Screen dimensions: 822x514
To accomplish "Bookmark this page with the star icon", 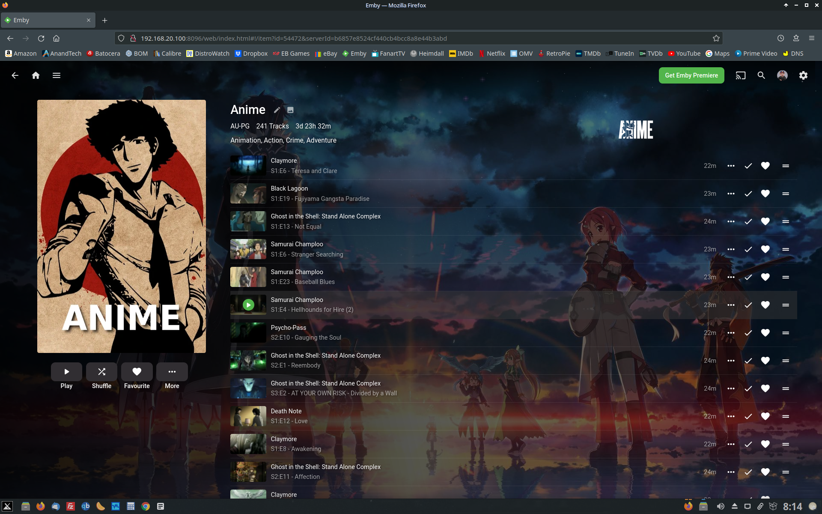I will tap(716, 38).
